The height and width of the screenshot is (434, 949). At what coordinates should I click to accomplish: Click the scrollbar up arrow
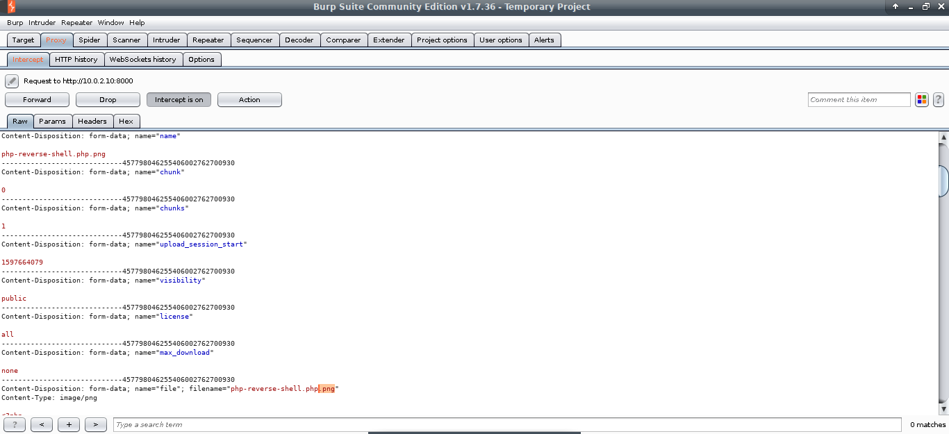point(943,137)
